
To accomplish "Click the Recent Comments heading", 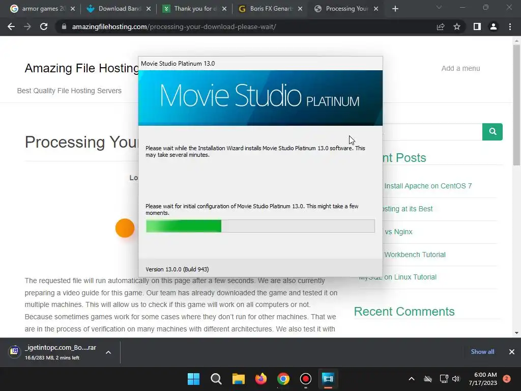I will (x=404, y=312).
